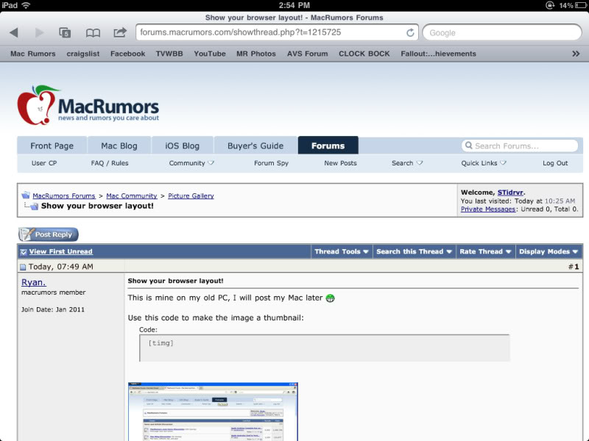Follow Picture Gallery breadcrumb link
Image resolution: width=589 pixels, height=441 pixels.
[x=191, y=196]
